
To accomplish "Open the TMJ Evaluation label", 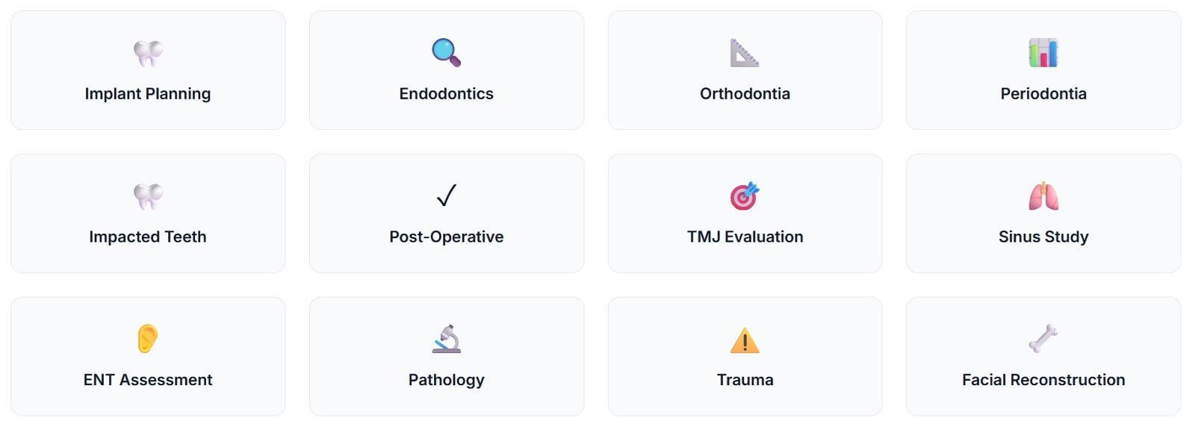I will click(x=745, y=237).
